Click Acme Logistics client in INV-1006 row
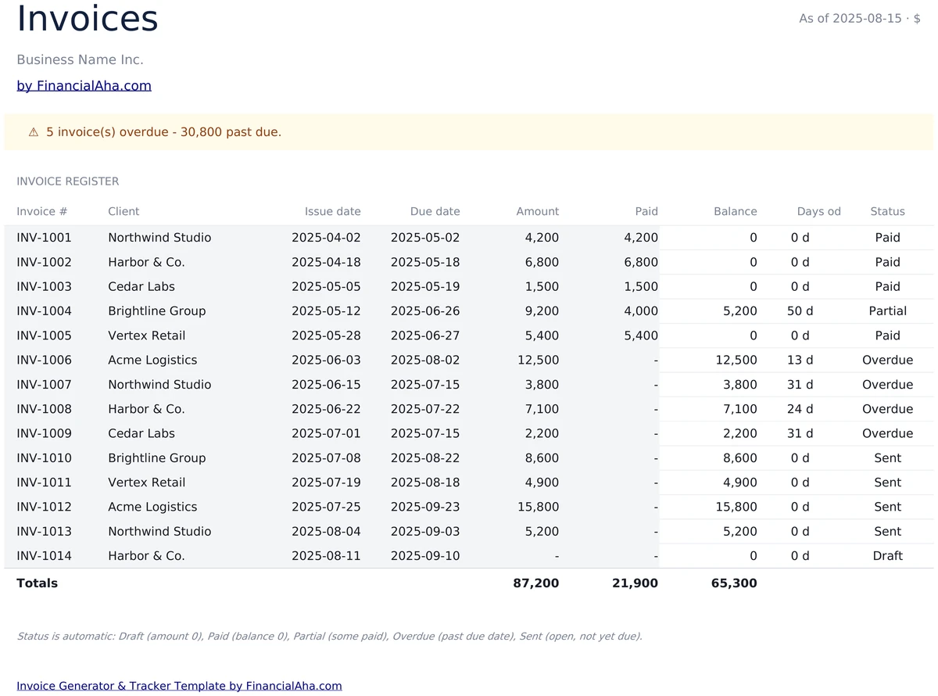Screen dimensions: 938x696 pyautogui.click(x=152, y=360)
